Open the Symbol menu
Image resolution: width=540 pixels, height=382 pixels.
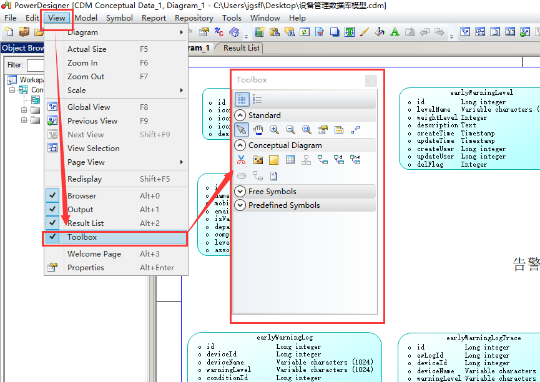click(119, 18)
